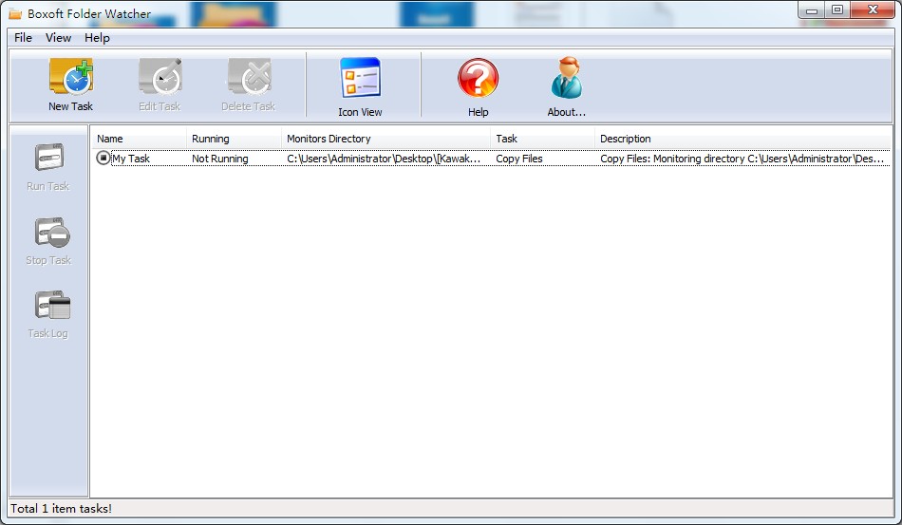Create a New Task from the toolbar
Screen dimensions: 902x525
(71, 84)
